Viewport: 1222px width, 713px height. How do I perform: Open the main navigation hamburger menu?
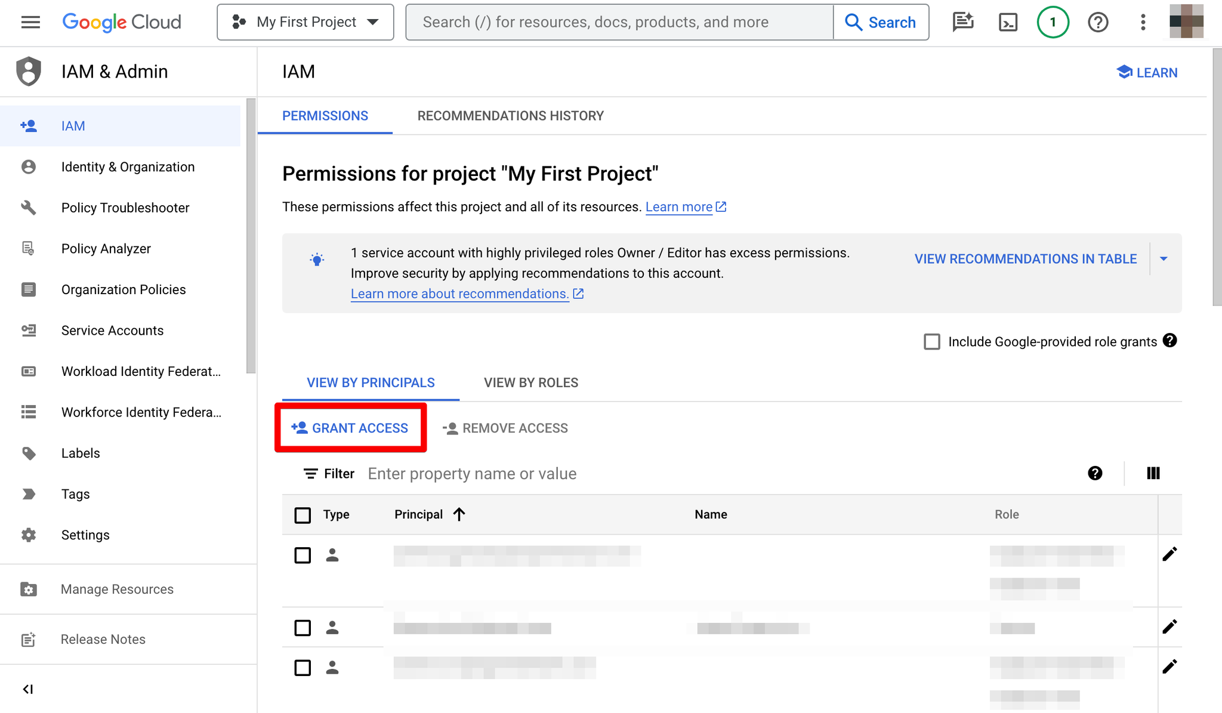[x=30, y=22]
